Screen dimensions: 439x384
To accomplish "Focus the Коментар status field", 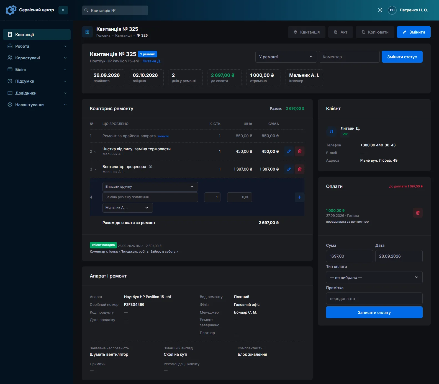I will pyautogui.click(x=349, y=57).
